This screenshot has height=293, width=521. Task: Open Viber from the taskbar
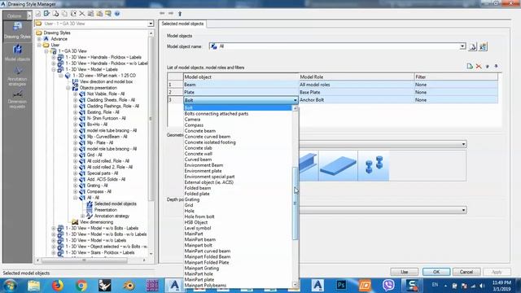click(x=388, y=286)
